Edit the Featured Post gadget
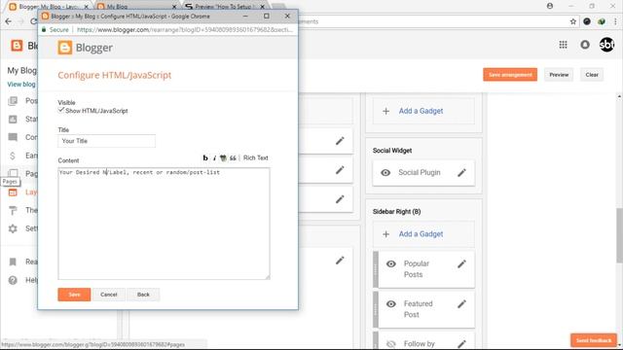This screenshot has width=623, height=350. tap(461, 304)
